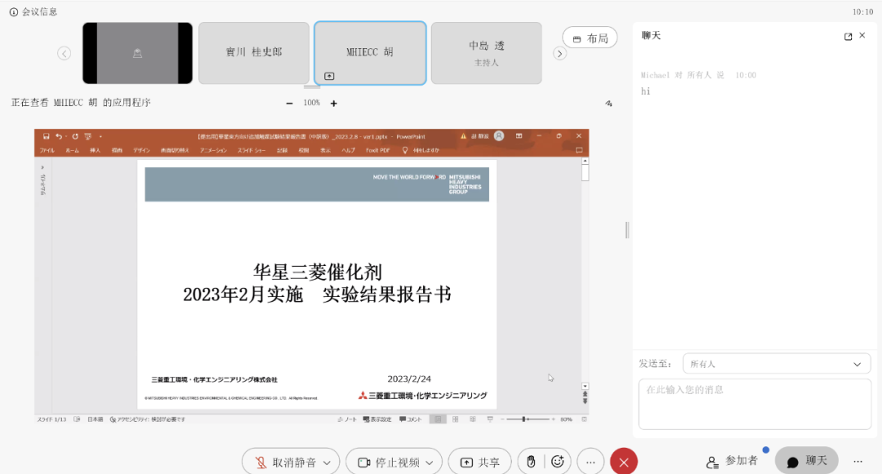Type in the chat message input box
Image resolution: width=882 pixels, height=474 pixels.
point(754,403)
